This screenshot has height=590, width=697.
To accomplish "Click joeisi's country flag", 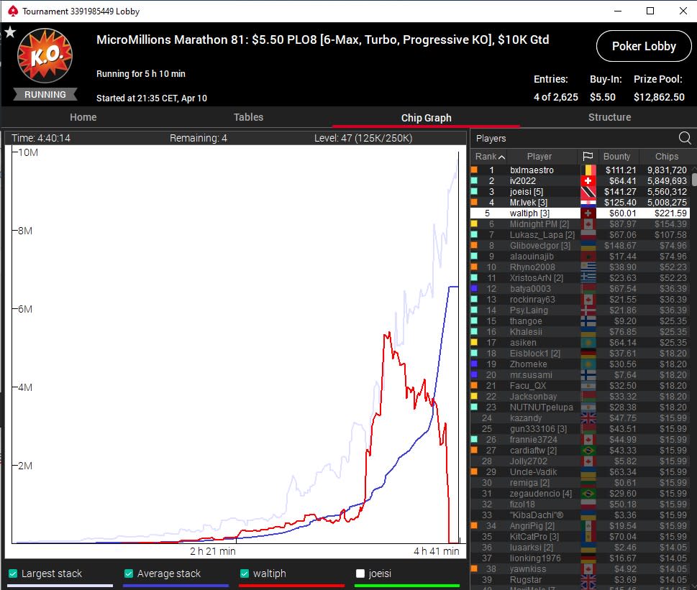I will [x=588, y=192].
